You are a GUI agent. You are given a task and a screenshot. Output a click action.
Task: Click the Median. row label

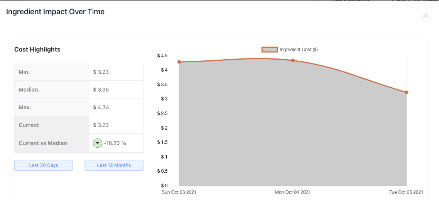coord(29,90)
